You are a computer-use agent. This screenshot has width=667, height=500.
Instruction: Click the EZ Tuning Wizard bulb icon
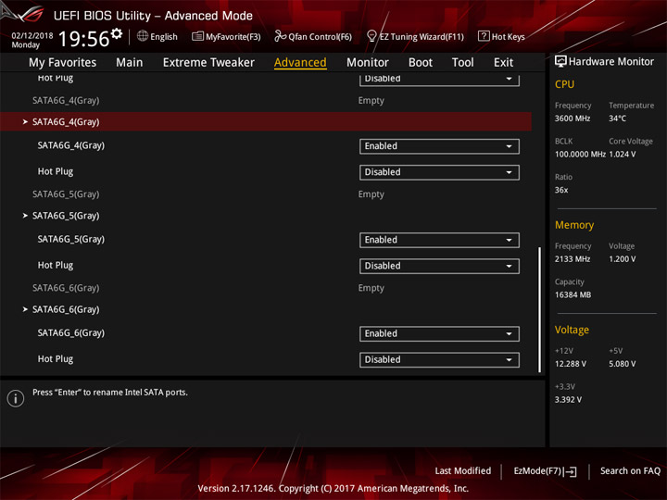point(371,36)
